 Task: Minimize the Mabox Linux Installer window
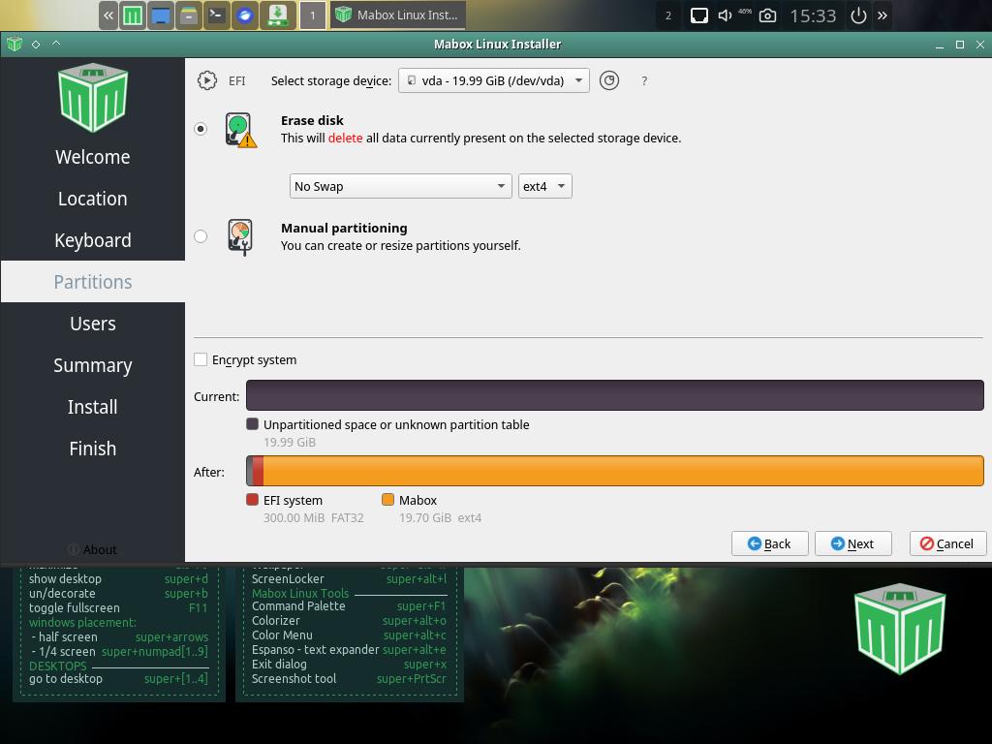click(x=940, y=45)
